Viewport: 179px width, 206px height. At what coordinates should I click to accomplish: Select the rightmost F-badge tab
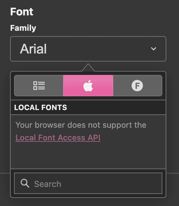(137, 86)
